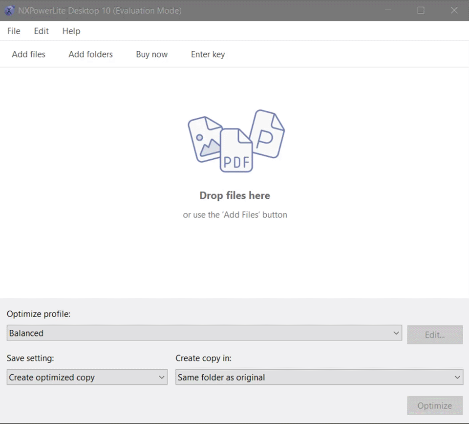This screenshot has height=424, width=469.
Task: Expand the Save setting dropdown
Action: [87, 377]
